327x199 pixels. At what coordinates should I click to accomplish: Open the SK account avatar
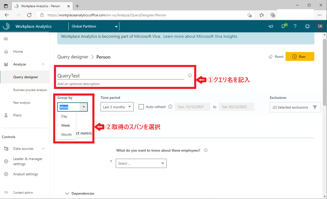pyautogui.click(x=320, y=26)
